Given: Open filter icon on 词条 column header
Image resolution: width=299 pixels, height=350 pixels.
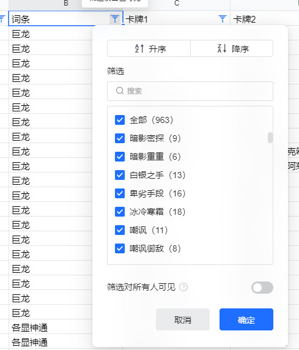Looking at the screenshot, I should pyautogui.click(x=115, y=19).
